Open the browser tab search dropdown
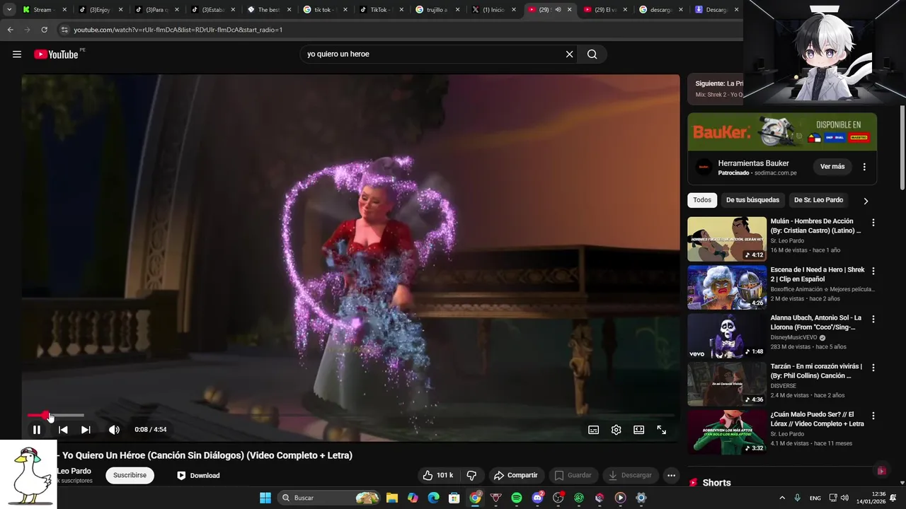The height and width of the screenshot is (509, 906). click(x=8, y=10)
